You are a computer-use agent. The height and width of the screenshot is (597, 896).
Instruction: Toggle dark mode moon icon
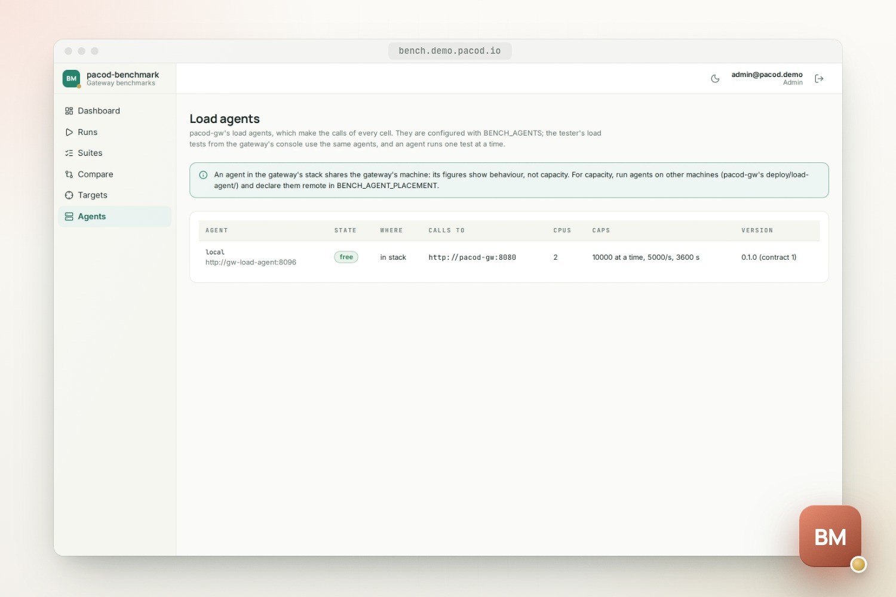(715, 79)
